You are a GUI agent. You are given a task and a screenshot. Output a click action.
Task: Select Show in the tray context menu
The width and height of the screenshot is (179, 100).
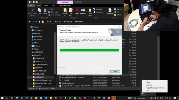point(148,82)
